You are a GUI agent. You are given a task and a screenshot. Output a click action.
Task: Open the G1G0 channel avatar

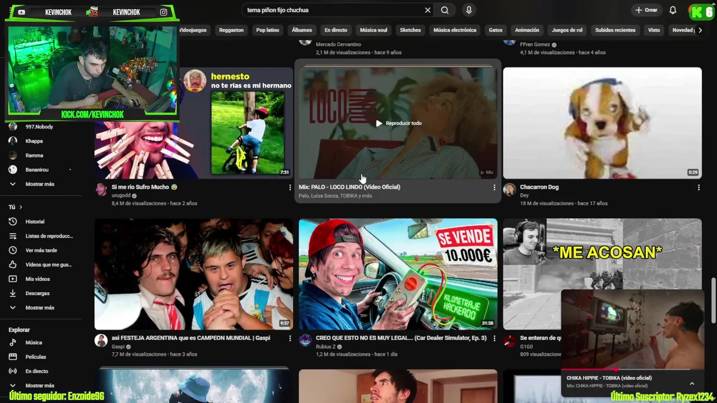509,340
